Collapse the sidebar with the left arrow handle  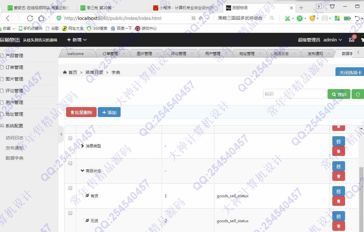[61, 134]
